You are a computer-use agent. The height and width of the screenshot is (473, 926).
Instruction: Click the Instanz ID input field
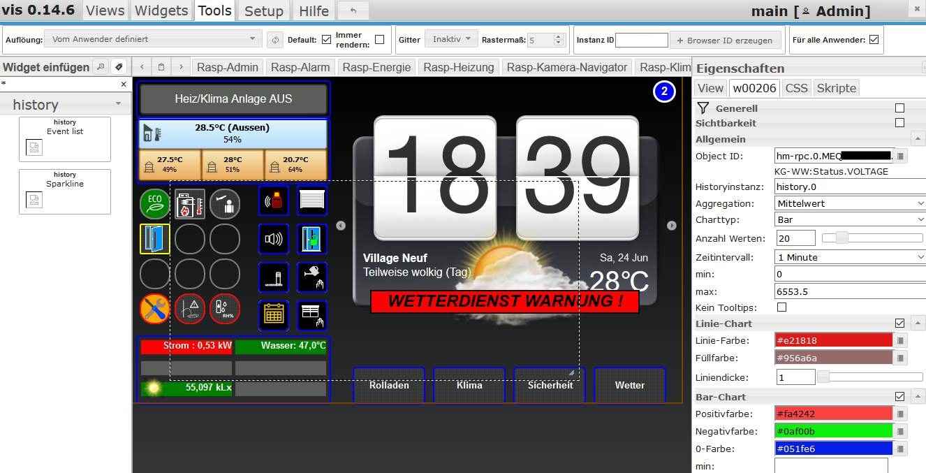(641, 41)
